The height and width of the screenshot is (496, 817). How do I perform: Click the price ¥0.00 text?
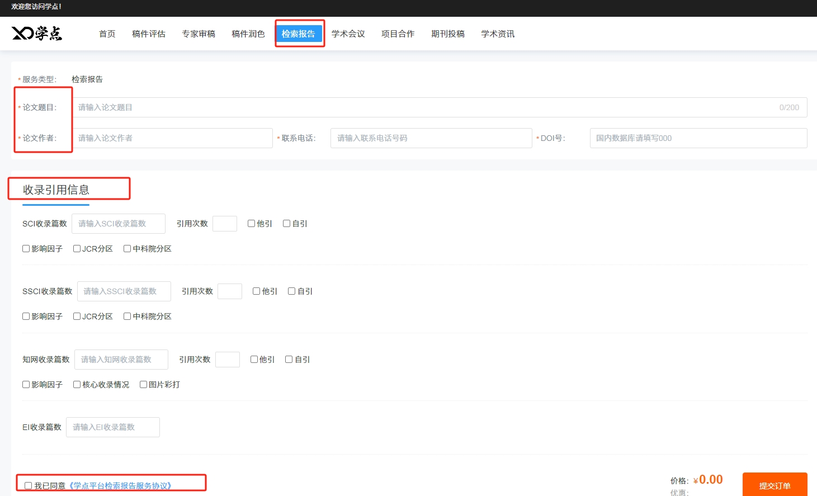tap(708, 480)
